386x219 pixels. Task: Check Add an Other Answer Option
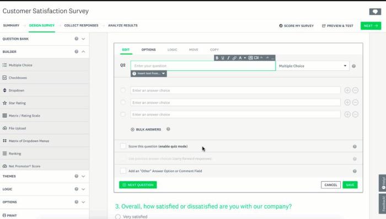pyautogui.click(x=123, y=171)
